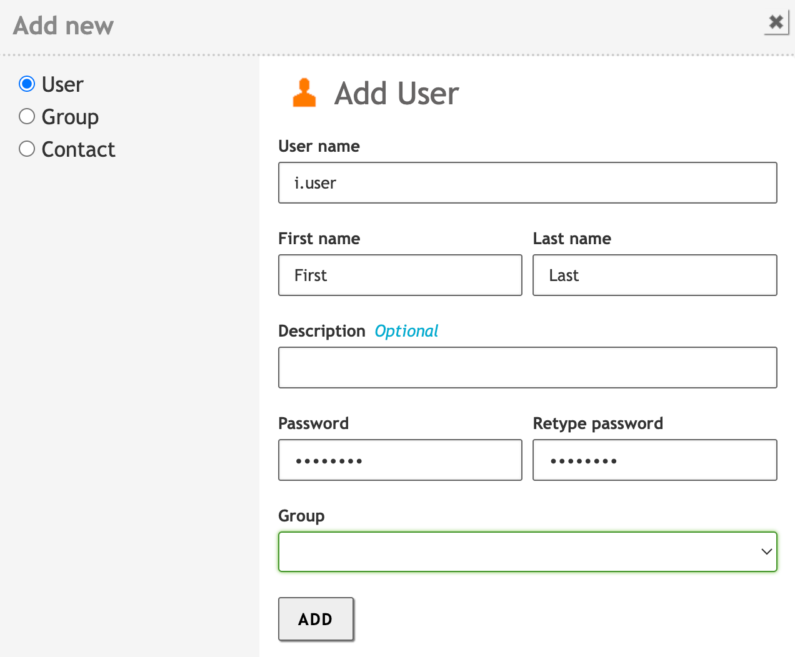Screen dimensions: 795x657
Task: Click the Description field label
Action: 321,331
